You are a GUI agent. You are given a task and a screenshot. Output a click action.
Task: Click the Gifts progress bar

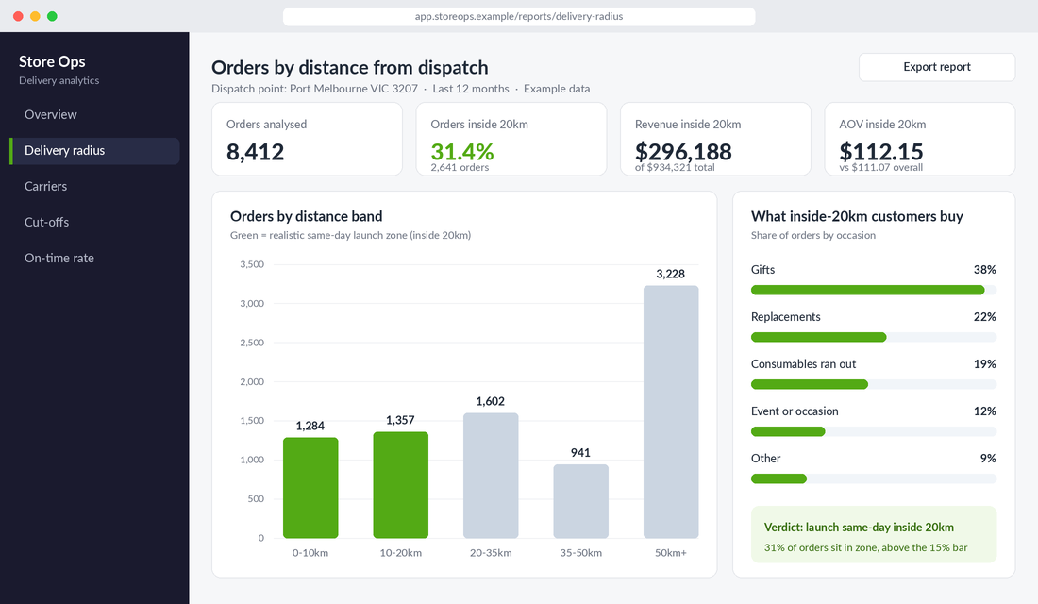[x=873, y=290]
